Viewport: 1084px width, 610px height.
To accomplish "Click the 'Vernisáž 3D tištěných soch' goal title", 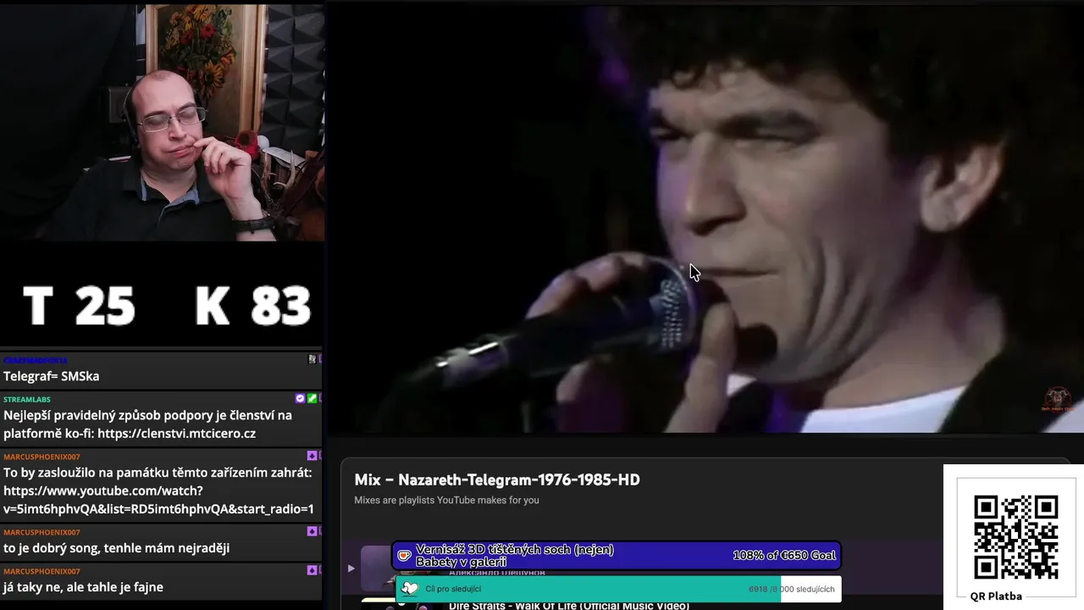I will click(515, 556).
